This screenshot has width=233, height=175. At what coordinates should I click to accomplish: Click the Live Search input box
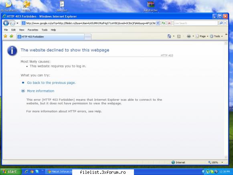(x=196, y=23)
